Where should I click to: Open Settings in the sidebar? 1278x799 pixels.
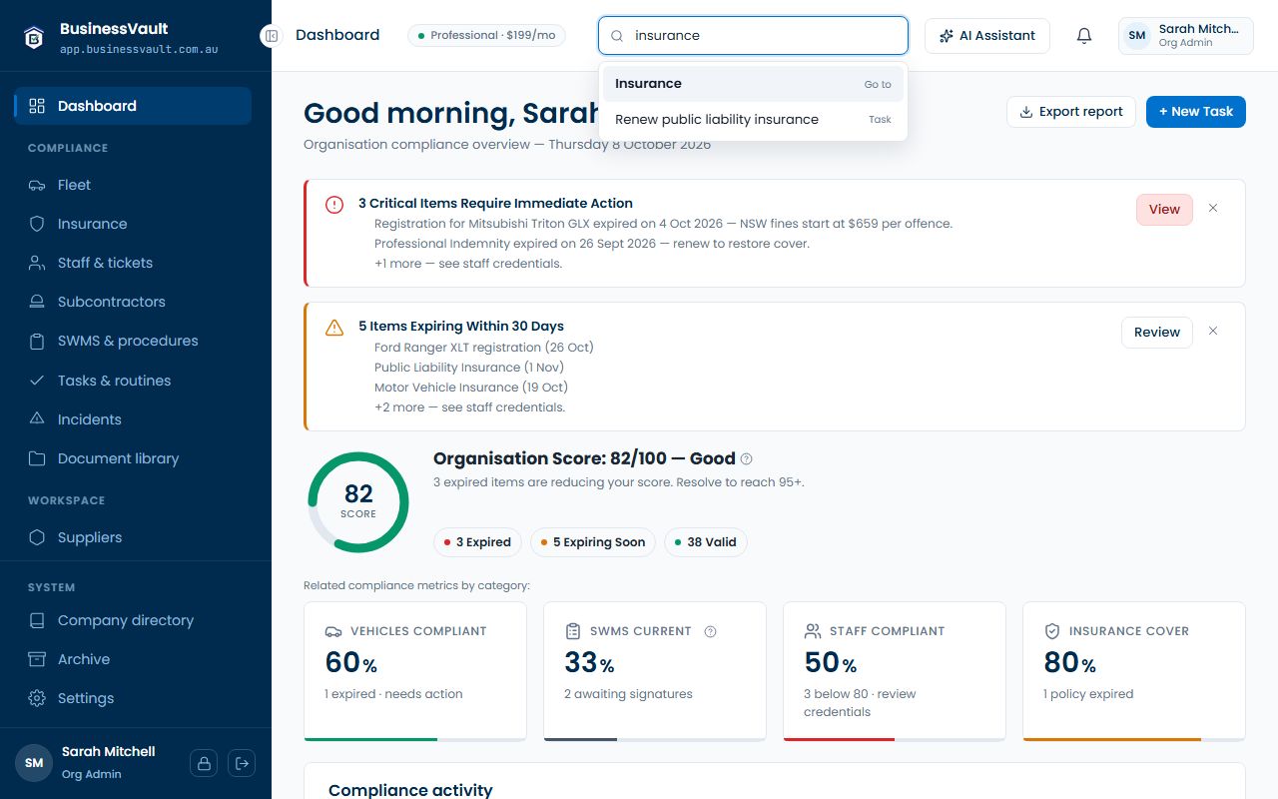coord(133,698)
